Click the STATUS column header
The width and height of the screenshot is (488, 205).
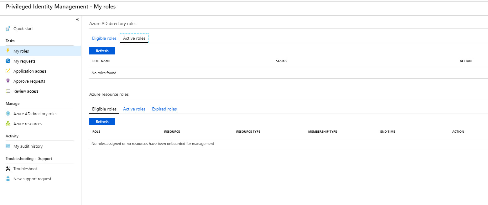click(x=281, y=61)
